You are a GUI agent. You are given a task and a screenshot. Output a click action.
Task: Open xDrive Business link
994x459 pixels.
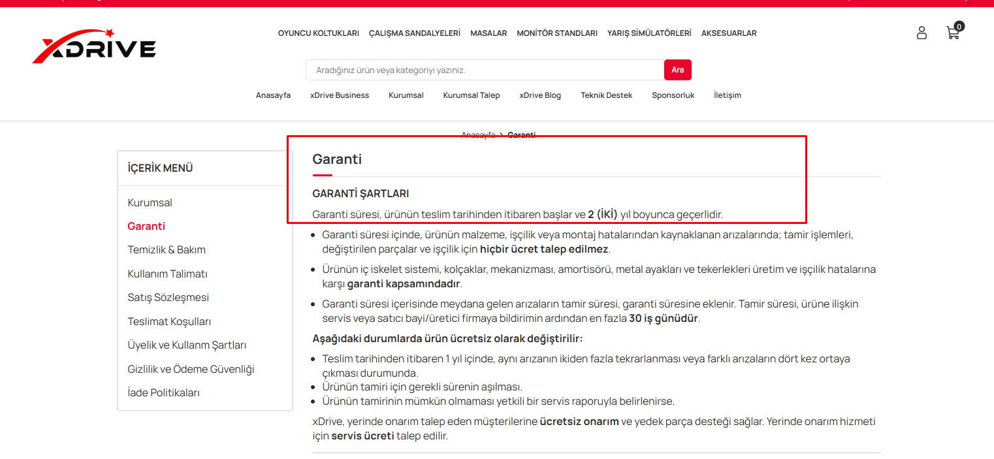(340, 95)
